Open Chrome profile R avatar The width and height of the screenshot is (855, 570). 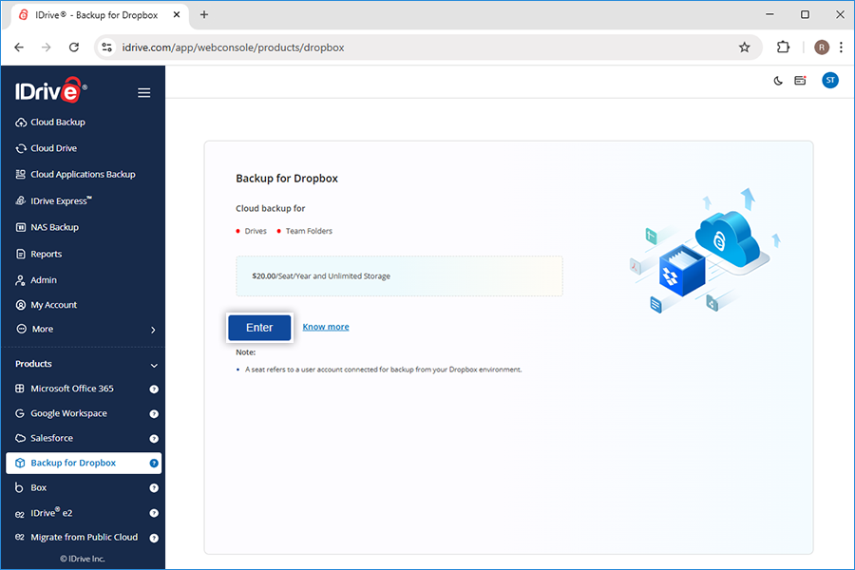click(x=821, y=47)
